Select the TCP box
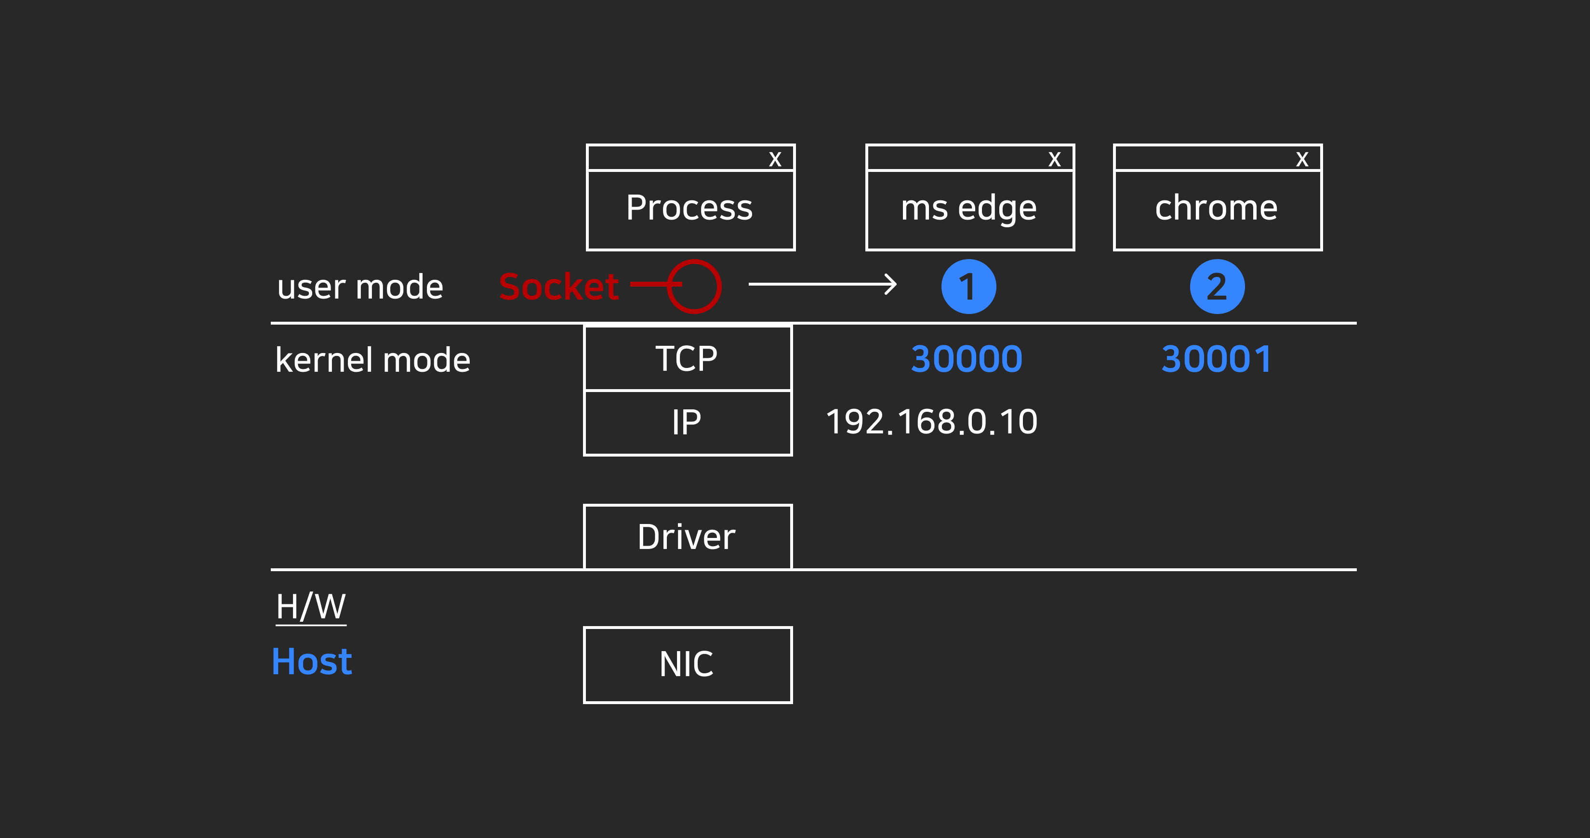Image resolution: width=1590 pixels, height=838 pixels. click(687, 358)
